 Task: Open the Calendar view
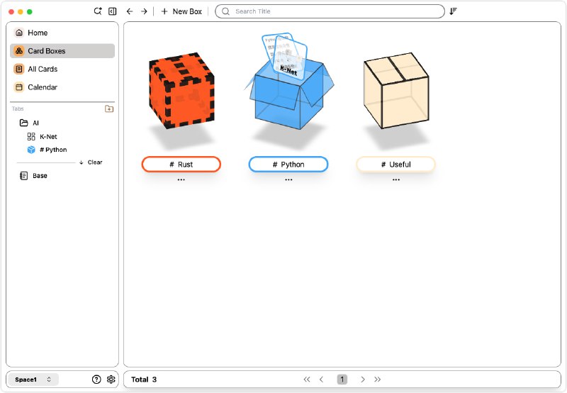point(43,87)
